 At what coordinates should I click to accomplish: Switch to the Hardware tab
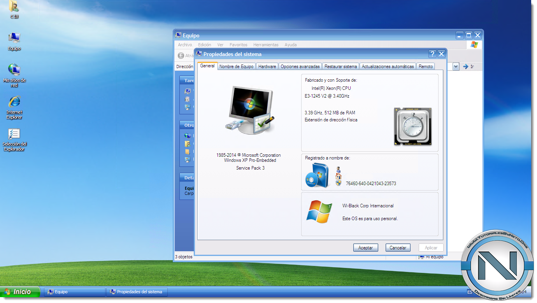point(267,66)
